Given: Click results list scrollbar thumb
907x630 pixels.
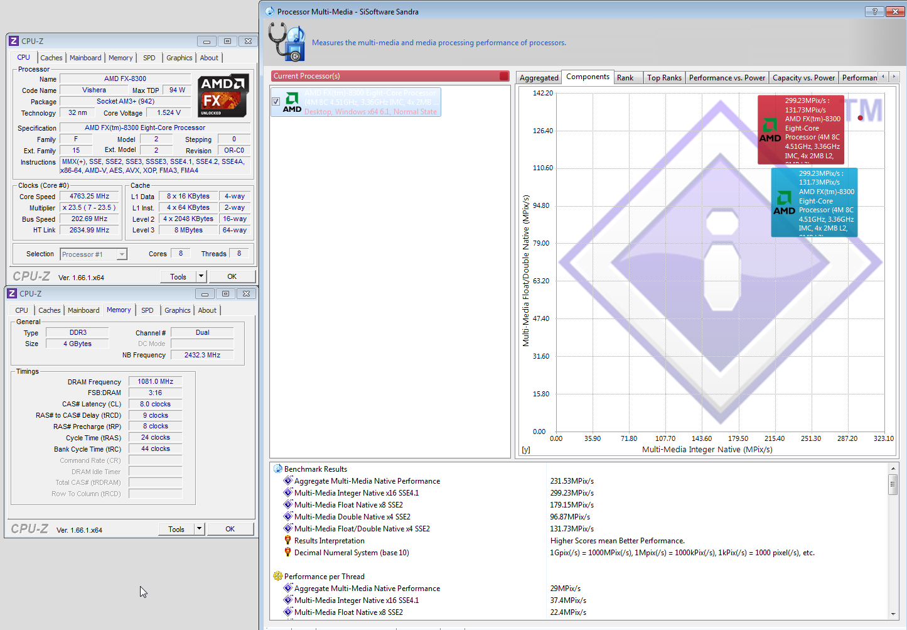Looking at the screenshot, I should coord(893,485).
